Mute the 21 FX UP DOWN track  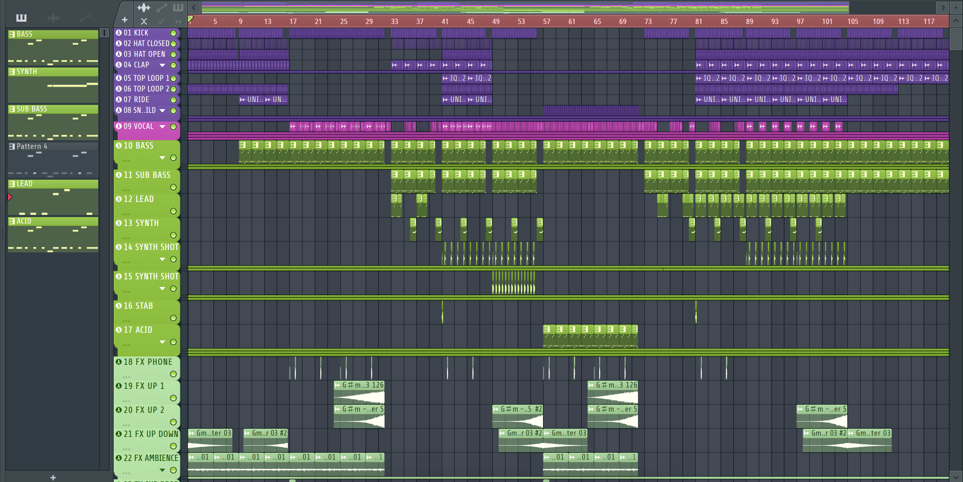click(174, 446)
